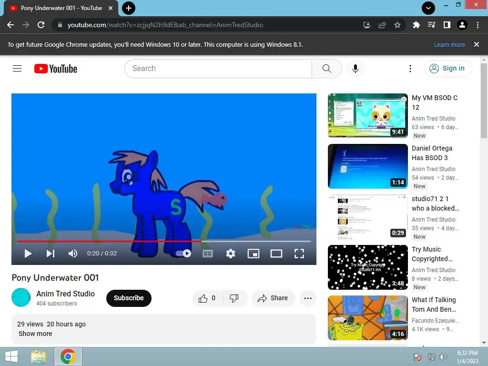Play the Pony Underwater video
The image size is (488, 366).
[28, 254]
